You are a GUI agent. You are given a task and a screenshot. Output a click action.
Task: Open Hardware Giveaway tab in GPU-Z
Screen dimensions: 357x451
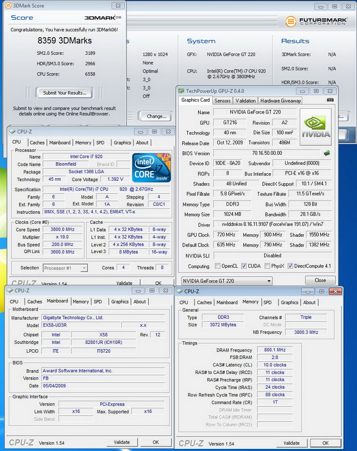pos(281,101)
